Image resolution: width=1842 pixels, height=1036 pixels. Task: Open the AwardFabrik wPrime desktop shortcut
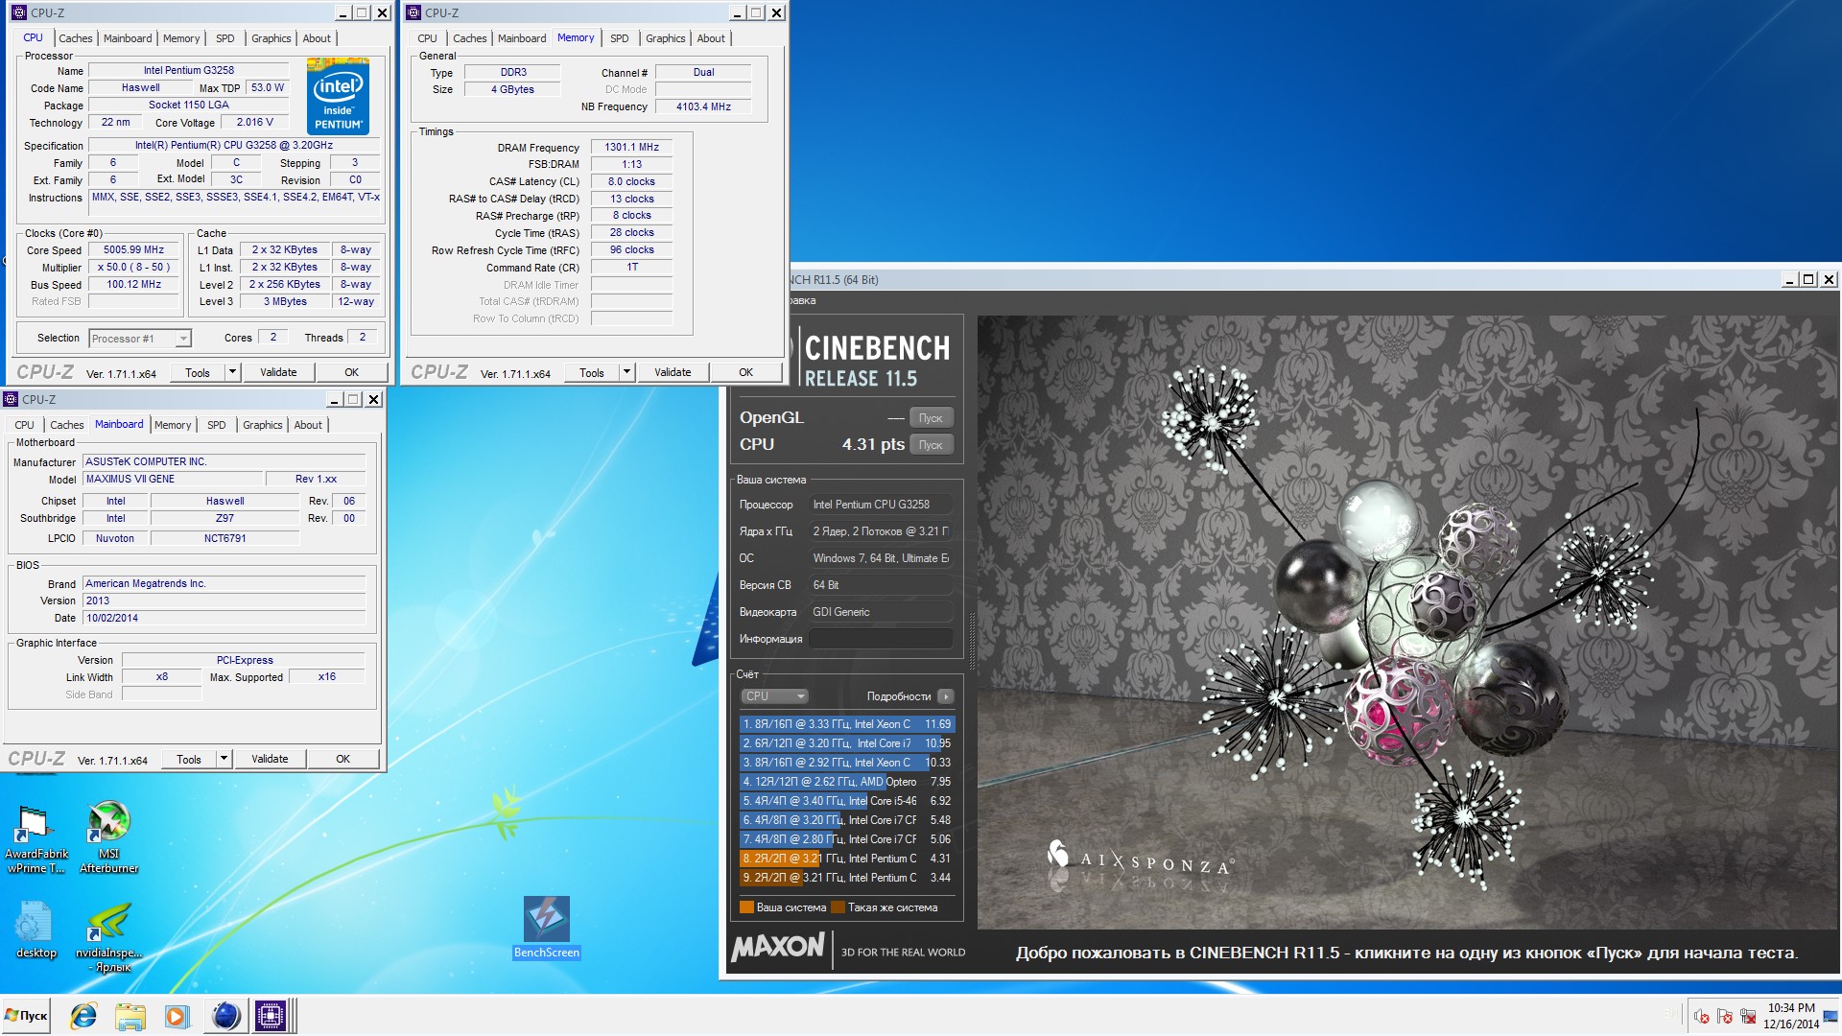pyautogui.click(x=35, y=838)
